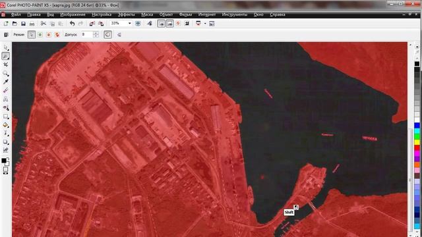Select the Zoom magnifier tool
This screenshot has width=422, height=237.
[x=6, y=73]
